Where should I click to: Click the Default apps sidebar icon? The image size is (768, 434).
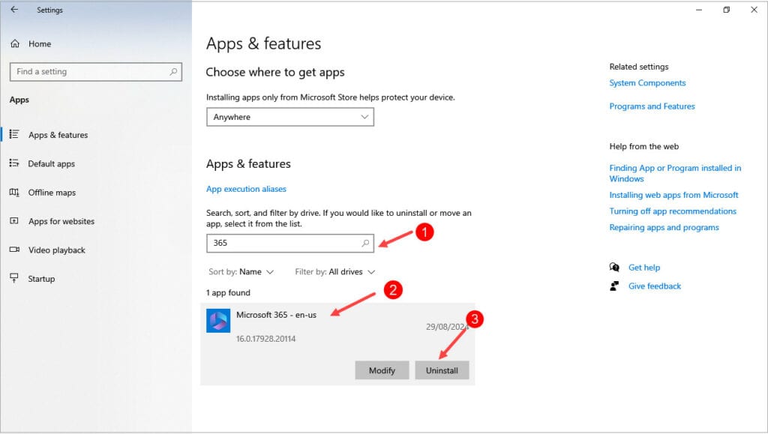[x=14, y=163]
